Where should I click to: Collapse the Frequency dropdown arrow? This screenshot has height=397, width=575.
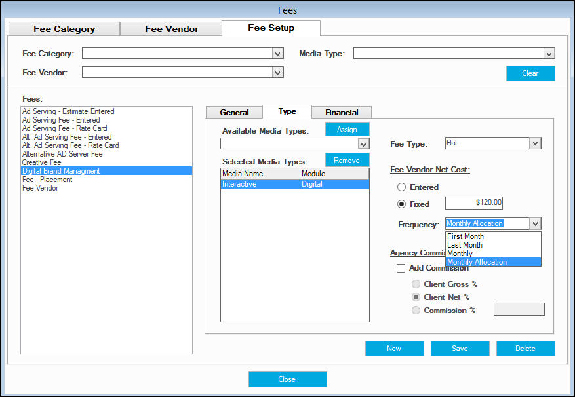click(536, 223)
